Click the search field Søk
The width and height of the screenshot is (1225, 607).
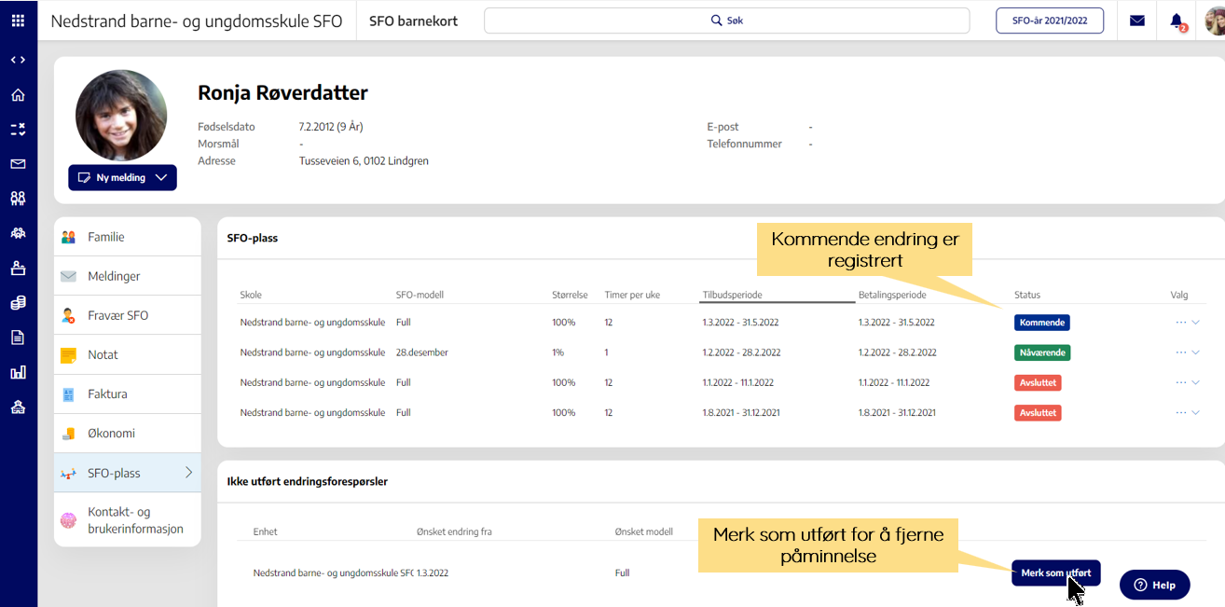[726, 21]
